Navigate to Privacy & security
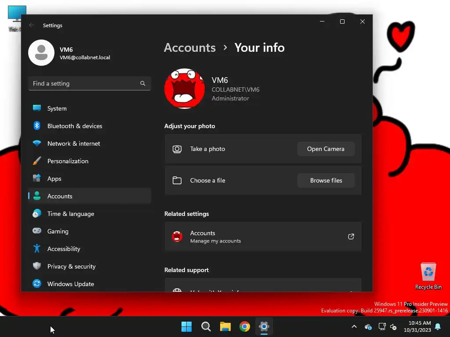The height and width of the screenshot is (337, 450). click(x=90, y=266)
